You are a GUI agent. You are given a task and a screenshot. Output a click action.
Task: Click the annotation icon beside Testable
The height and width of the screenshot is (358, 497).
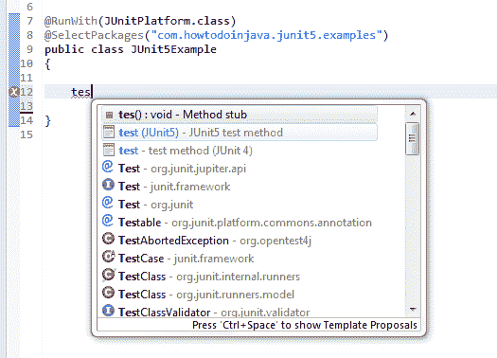click(108, 221)
